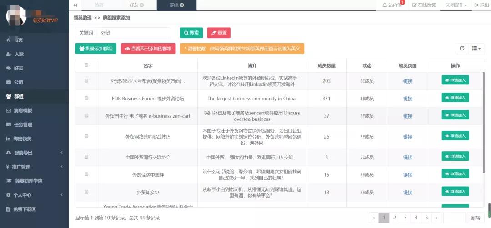Click the table vertical scrollbar

[483, 122]
